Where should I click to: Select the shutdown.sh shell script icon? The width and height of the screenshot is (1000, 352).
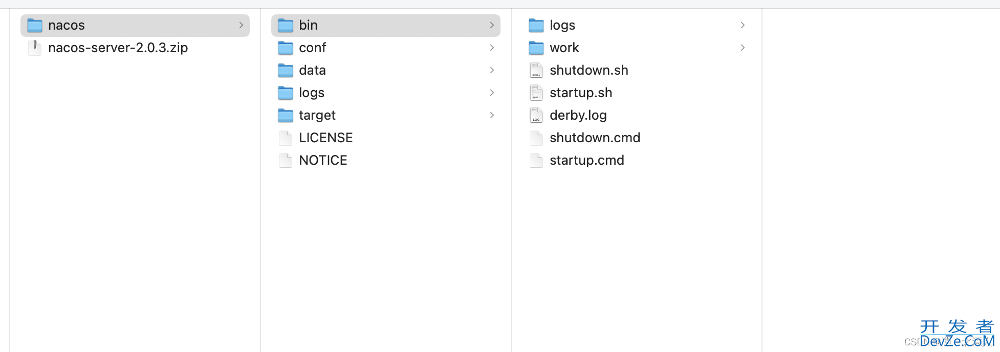click(536, 70)
